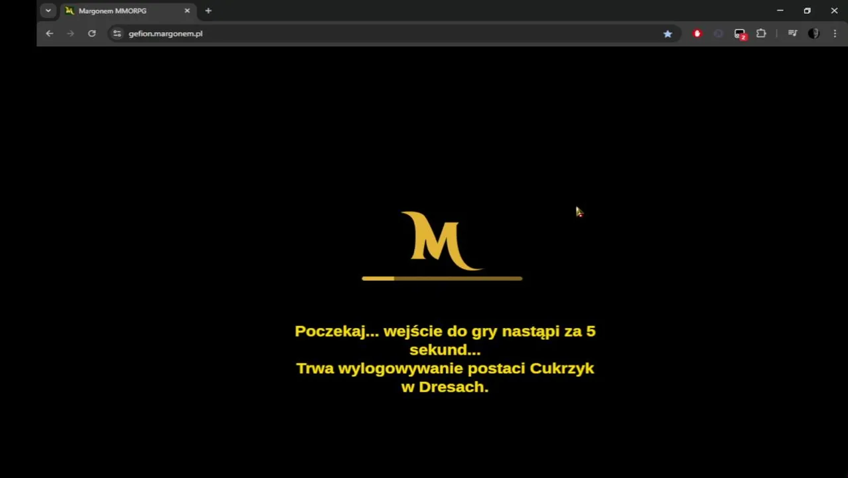
Task: Open the dimmed round extension icon
Action: 718,33
